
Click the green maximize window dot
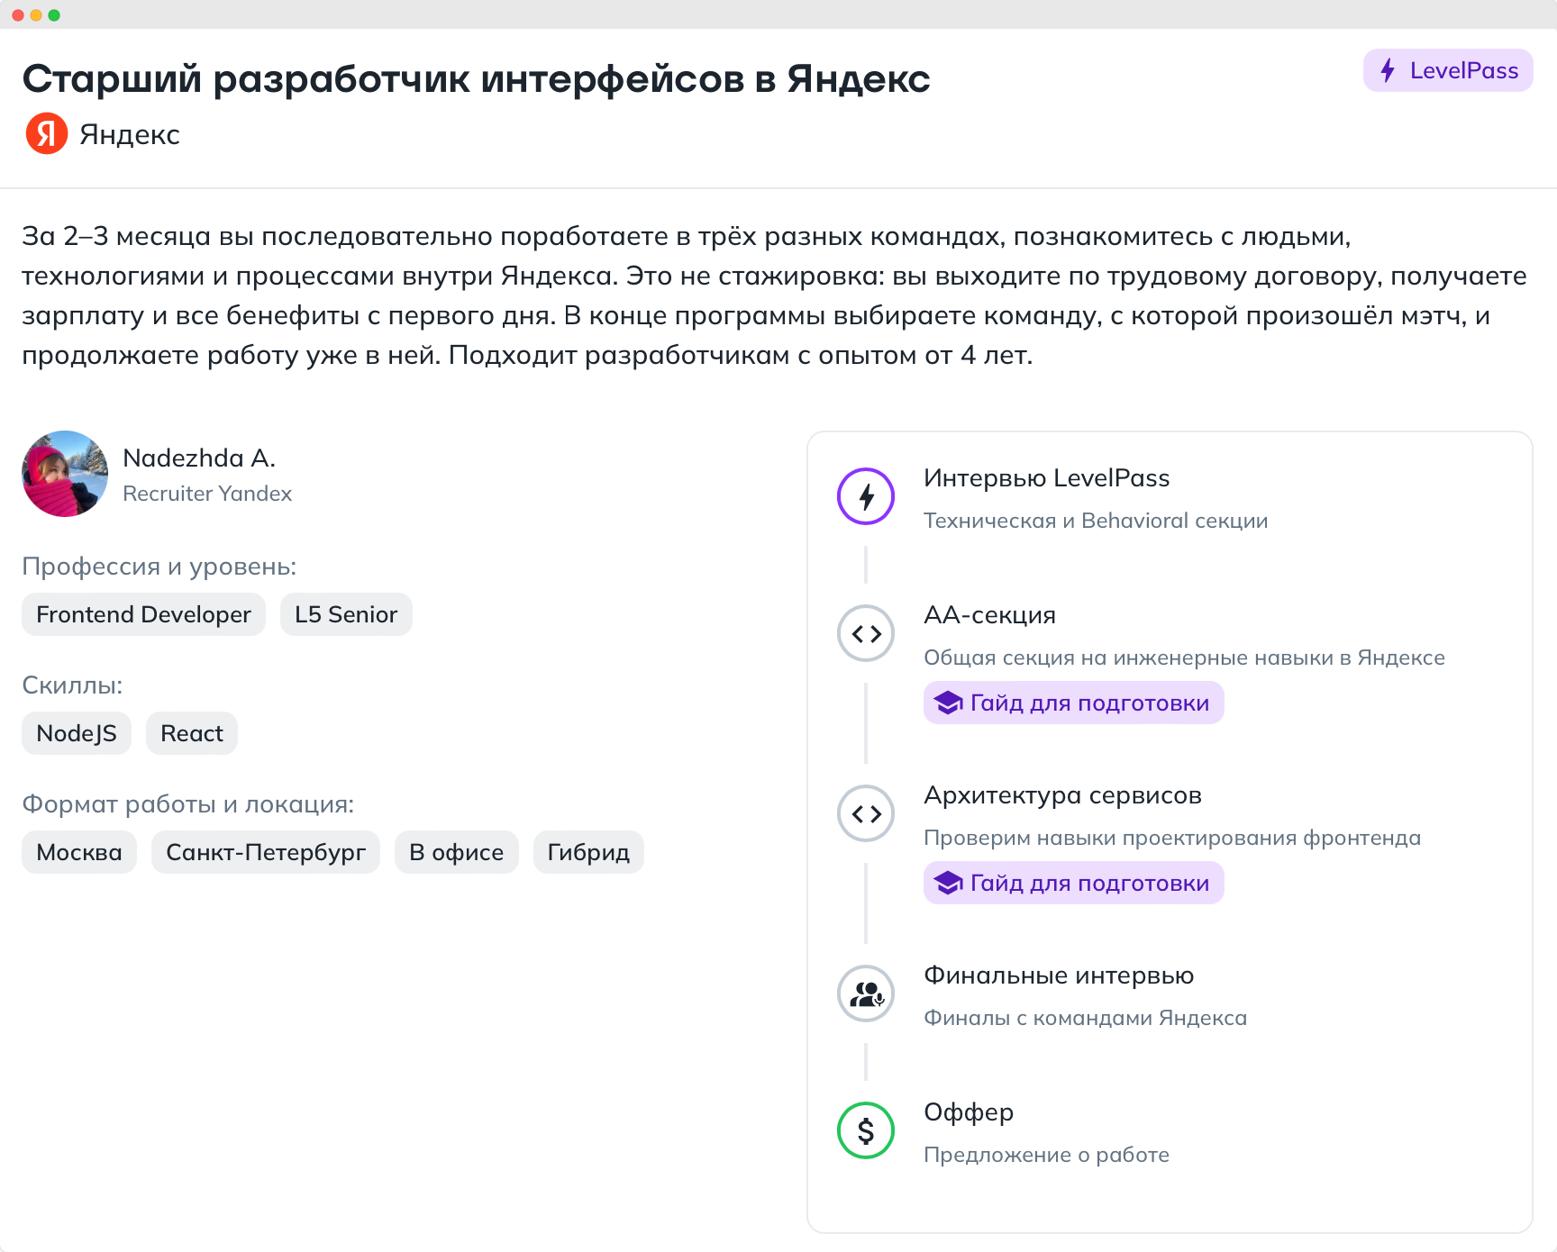[54, 15]
